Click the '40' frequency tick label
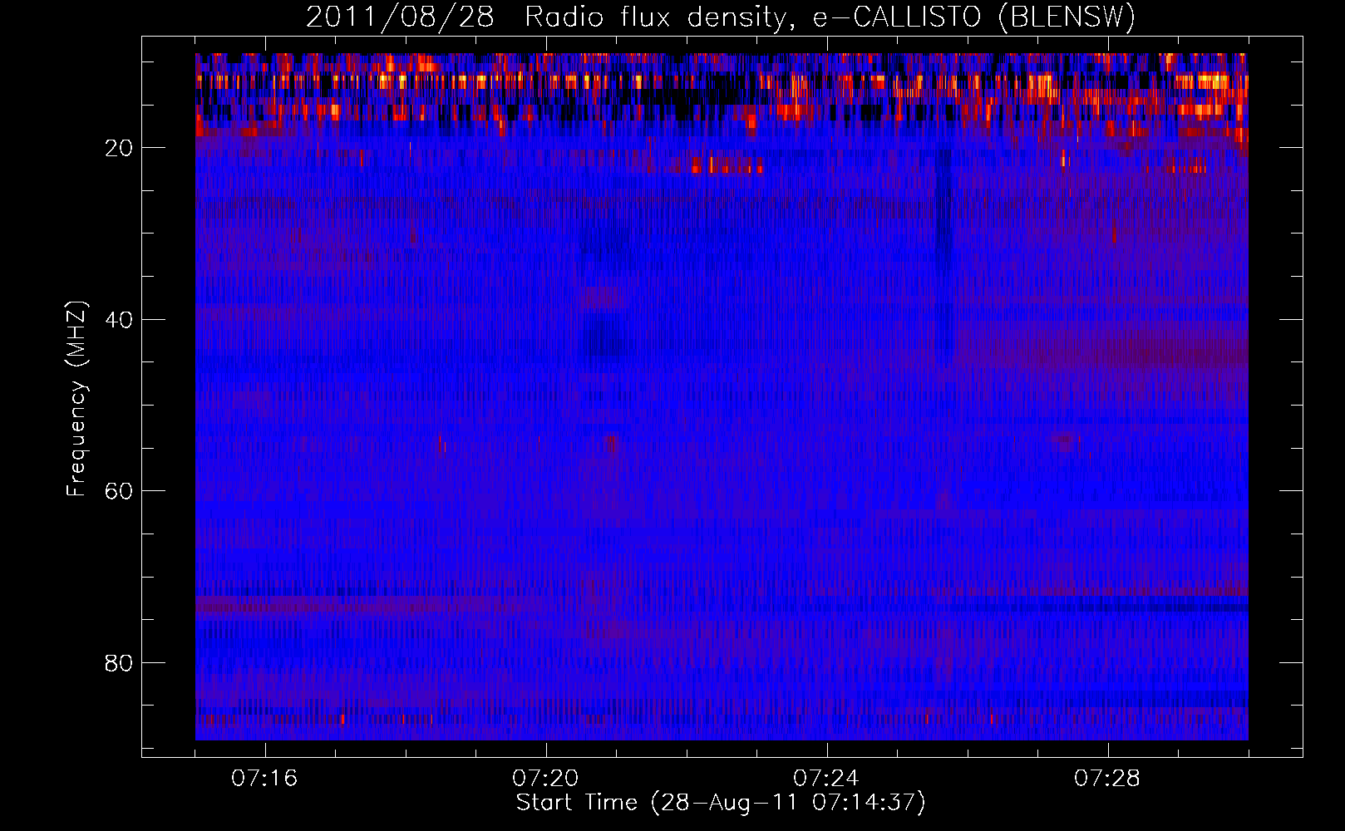 (x=120, y=320)
